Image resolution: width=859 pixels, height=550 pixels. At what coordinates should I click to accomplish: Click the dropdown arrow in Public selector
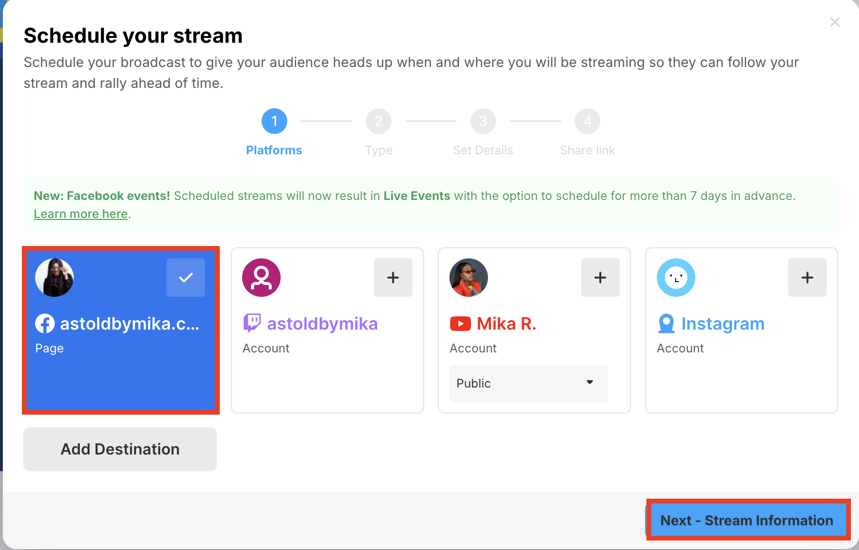590,382
